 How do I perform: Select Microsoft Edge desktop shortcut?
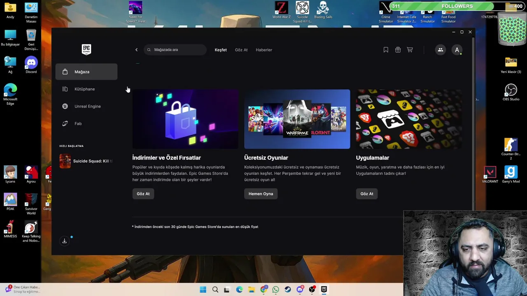[x=10, y=95]
